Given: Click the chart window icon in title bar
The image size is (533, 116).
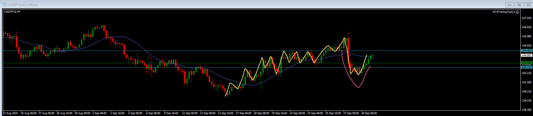Looking at the screenshot, I should 4,5.
